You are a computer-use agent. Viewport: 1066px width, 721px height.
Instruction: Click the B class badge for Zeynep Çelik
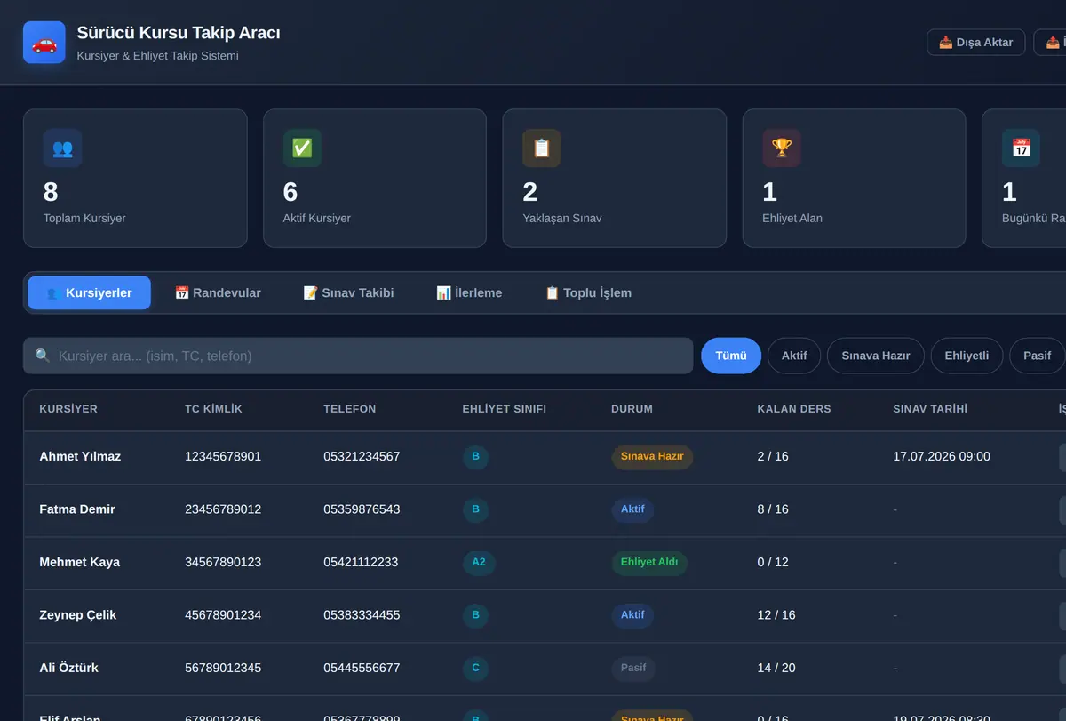point(475,615)
